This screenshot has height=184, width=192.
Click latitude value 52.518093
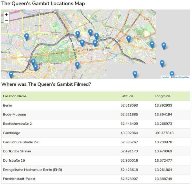click(x=129, y=105)
